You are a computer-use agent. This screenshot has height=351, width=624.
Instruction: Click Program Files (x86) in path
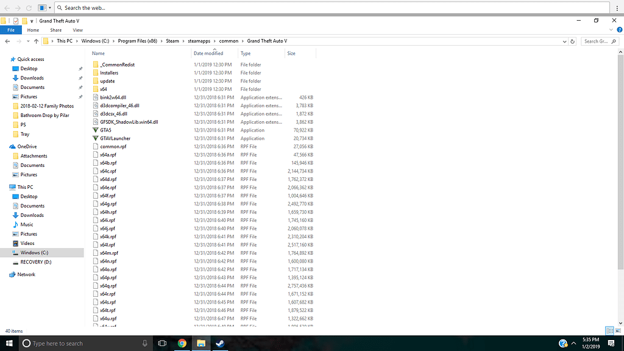[x=137, y=41]
